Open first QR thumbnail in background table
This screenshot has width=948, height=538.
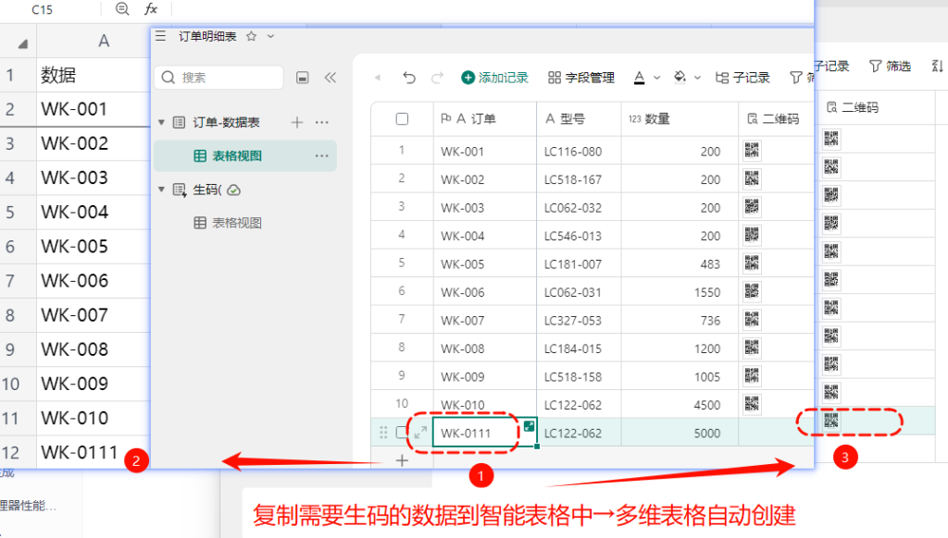[x=831, y=139]
